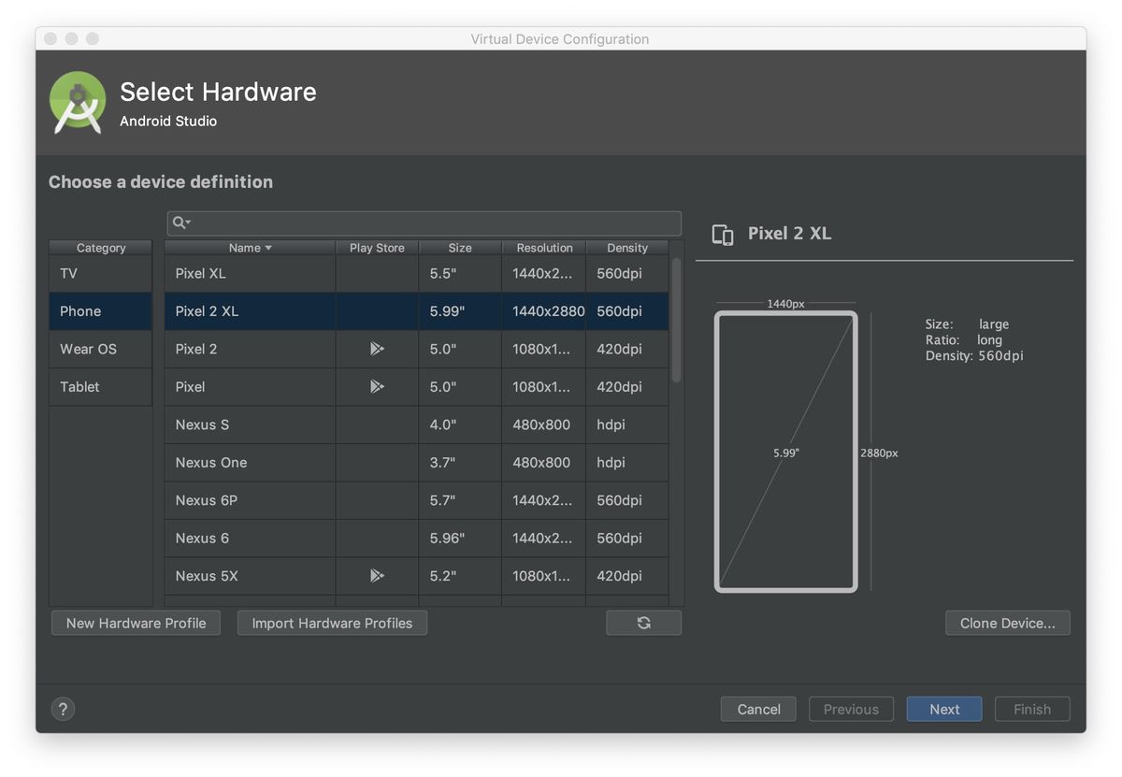This screenshot has height=777, width=1122.
Task: Select the TV category
Action: point(100,273)
